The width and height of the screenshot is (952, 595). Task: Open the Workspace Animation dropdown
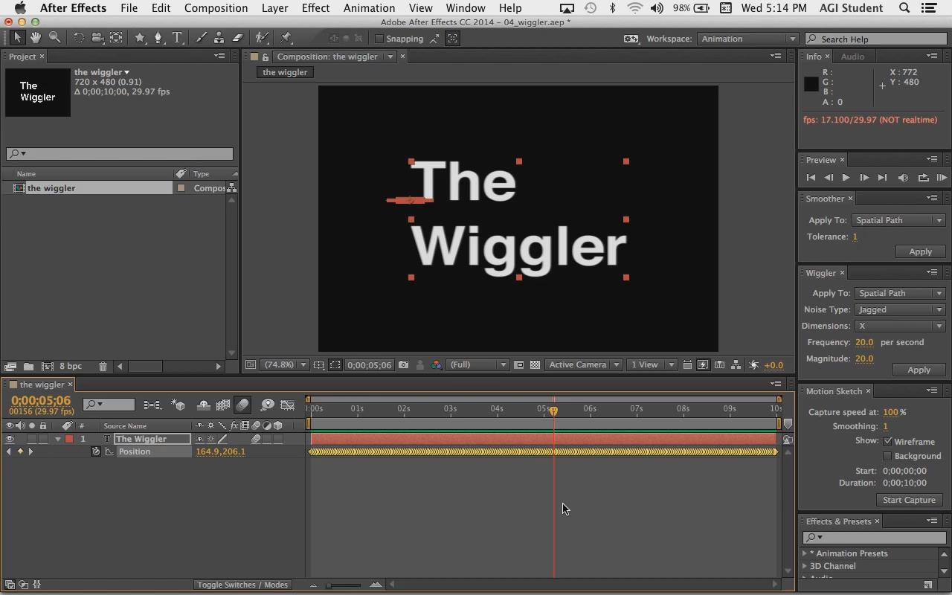click(x=747, y=39)
